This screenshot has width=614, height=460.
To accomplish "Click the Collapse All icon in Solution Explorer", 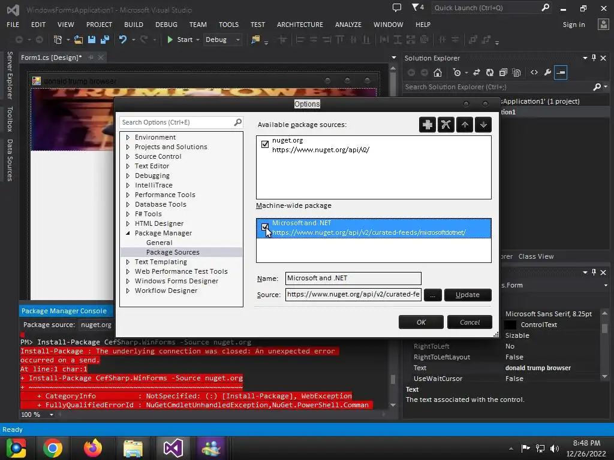I will pyautogui.click(x=503, y=72).
